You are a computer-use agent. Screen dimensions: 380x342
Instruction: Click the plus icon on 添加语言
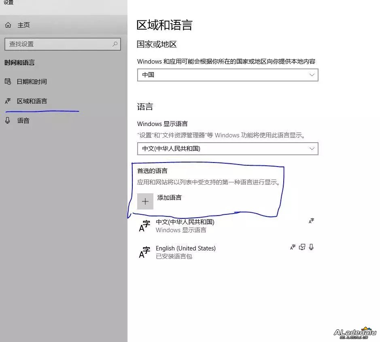pos(145,201)
